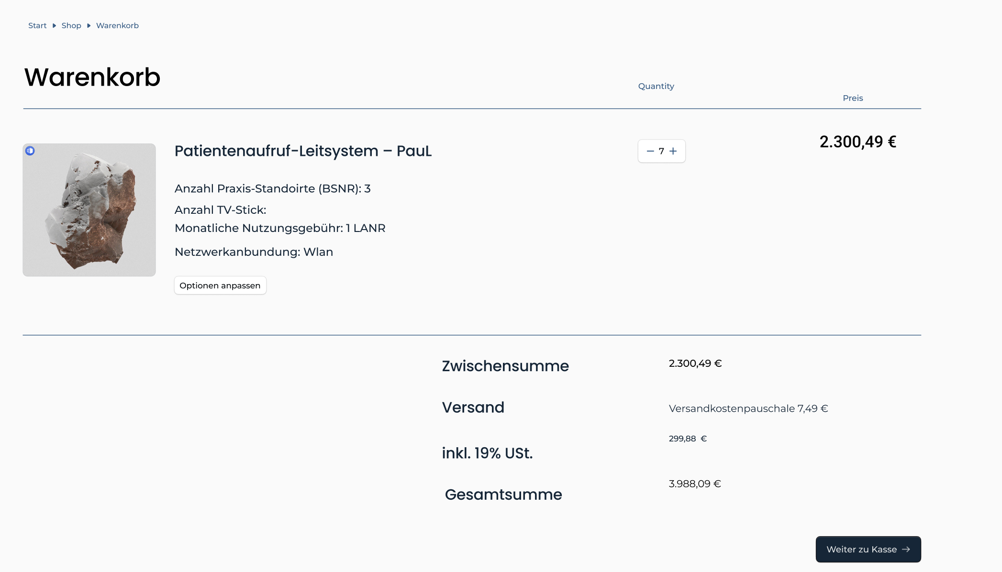Go to the Shop breadcrumb link
The image size is (1002, 572).
(x=71, y=26)
